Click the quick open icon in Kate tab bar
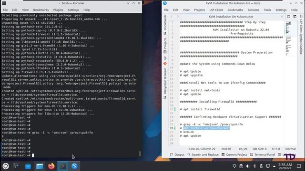This screenshot has width=305, height=171. (x=288, y=17)
